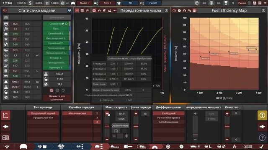Go back with the left arrow button

(5, 127)
